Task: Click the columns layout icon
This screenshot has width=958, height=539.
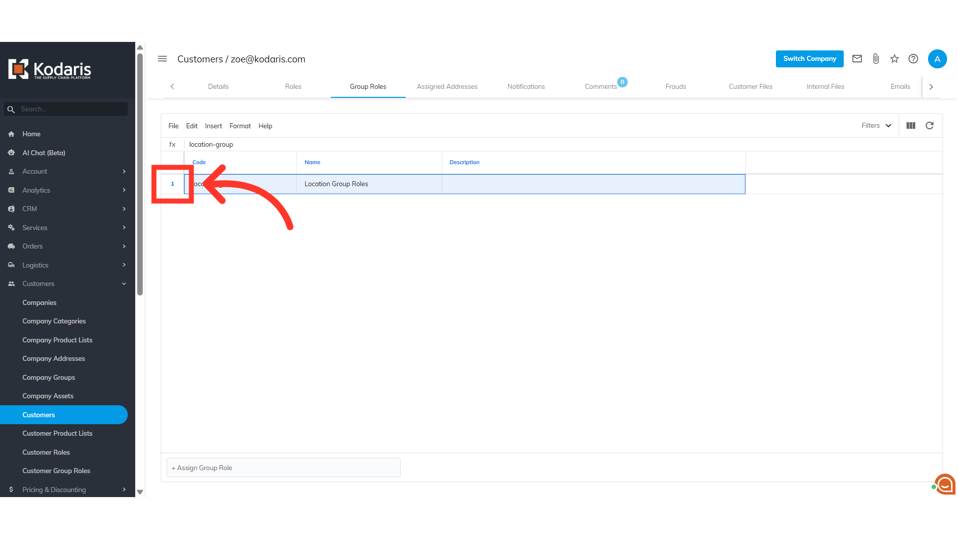Action: (x=911, y=126)
